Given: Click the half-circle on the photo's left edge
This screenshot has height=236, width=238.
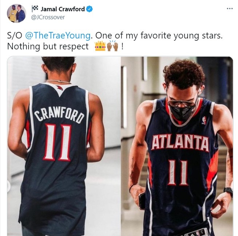Looking at the screenshot, I should 9,187.
